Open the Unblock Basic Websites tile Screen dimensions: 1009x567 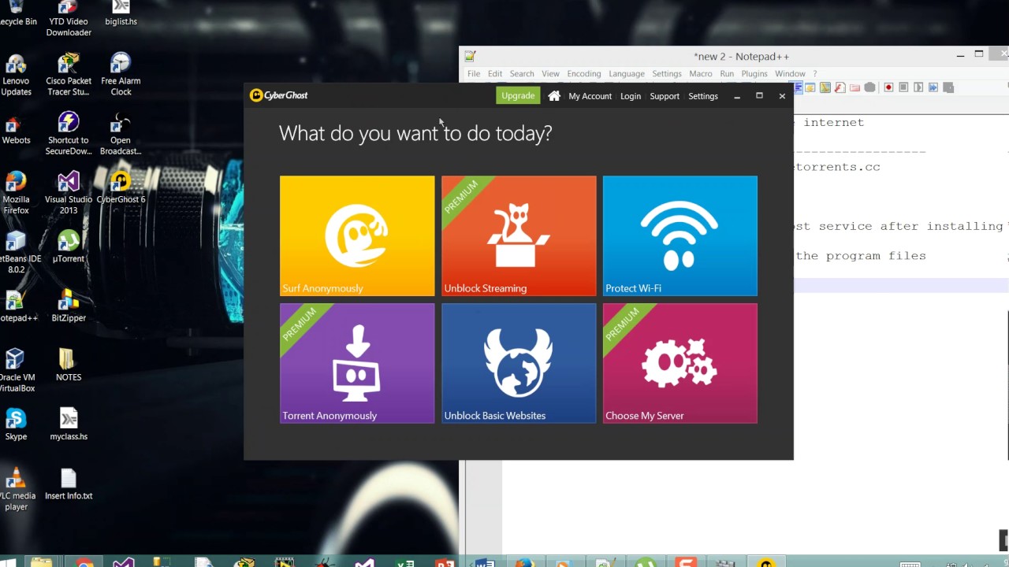click(x=519, y=363)
